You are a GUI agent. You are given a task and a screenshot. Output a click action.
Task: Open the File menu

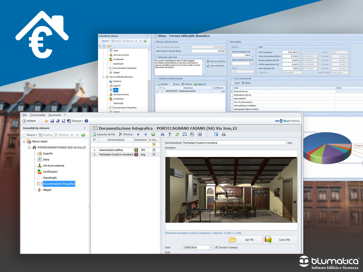point(25,115)
